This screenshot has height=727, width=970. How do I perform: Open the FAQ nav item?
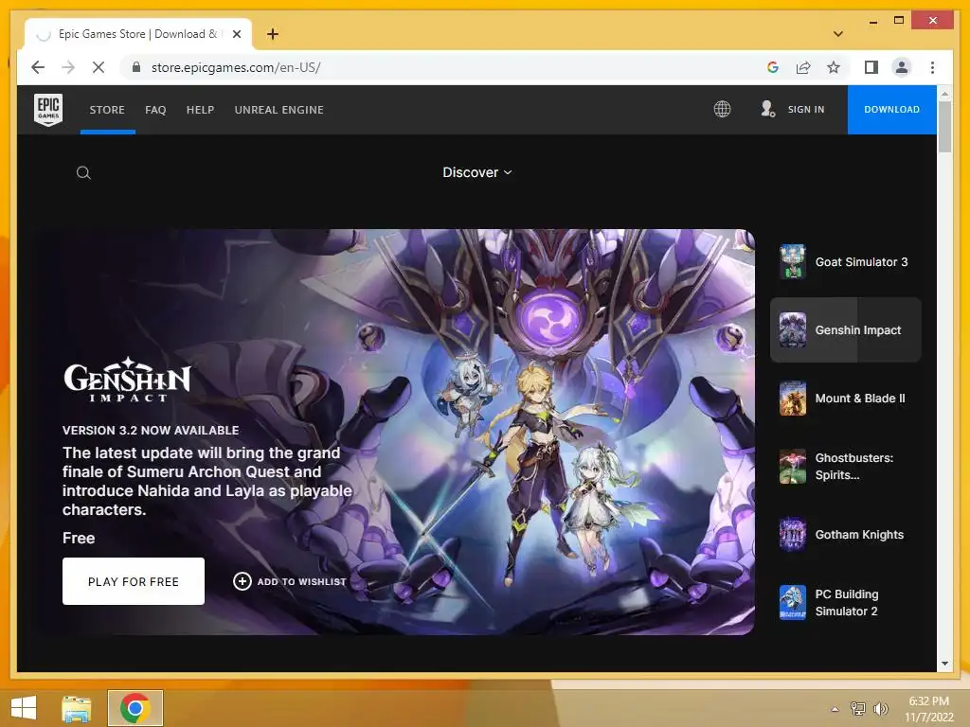coord(155,110)
